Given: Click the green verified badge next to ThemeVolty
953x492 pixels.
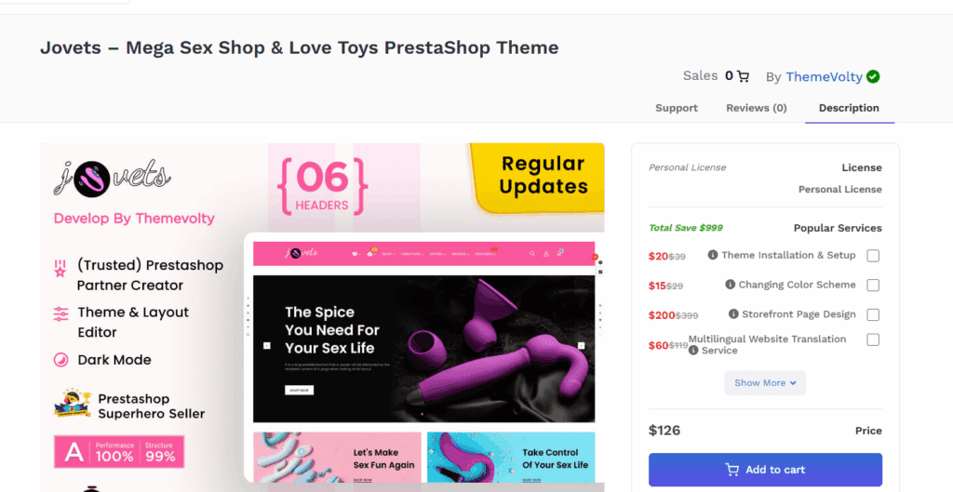Looking at the screenshot, I should (873, 76).
